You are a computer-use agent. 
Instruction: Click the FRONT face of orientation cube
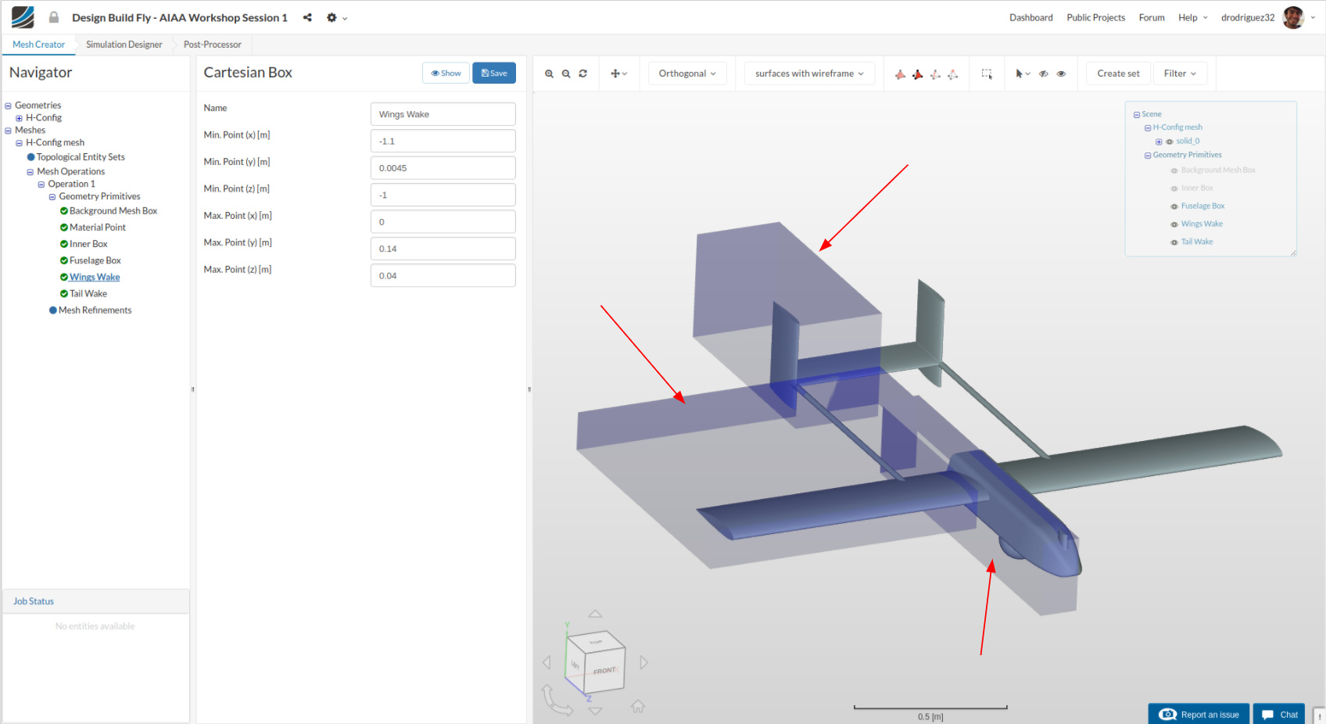point(604,670)
